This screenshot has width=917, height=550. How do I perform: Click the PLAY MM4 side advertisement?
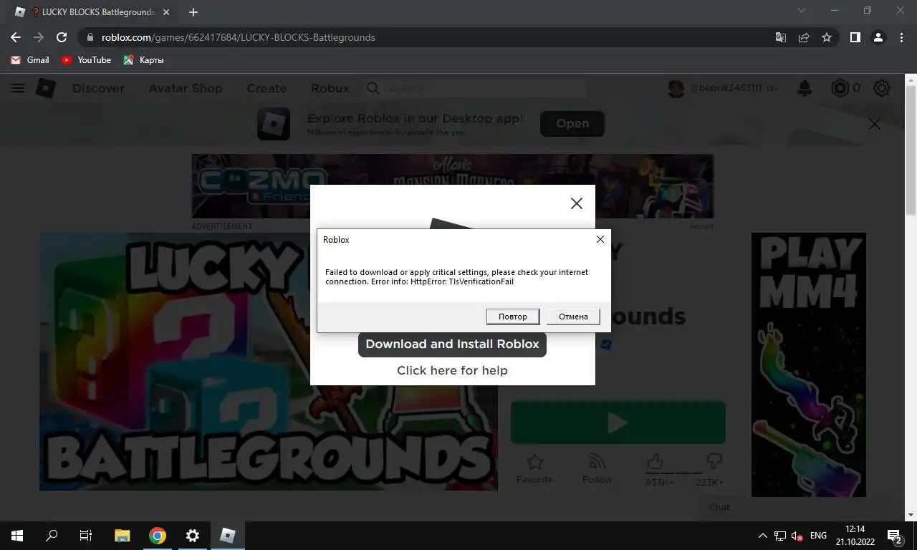808,365
